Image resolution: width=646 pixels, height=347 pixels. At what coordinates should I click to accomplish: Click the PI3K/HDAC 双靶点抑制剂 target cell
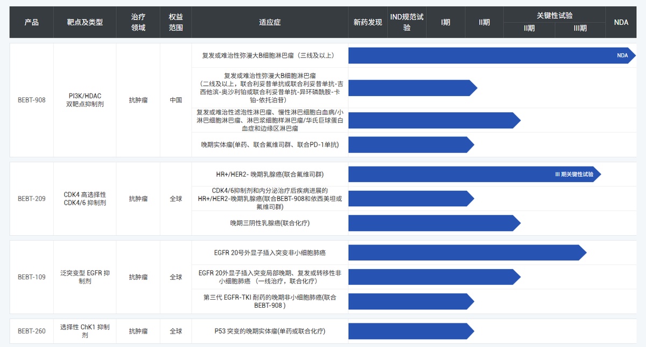coord(85,100)
